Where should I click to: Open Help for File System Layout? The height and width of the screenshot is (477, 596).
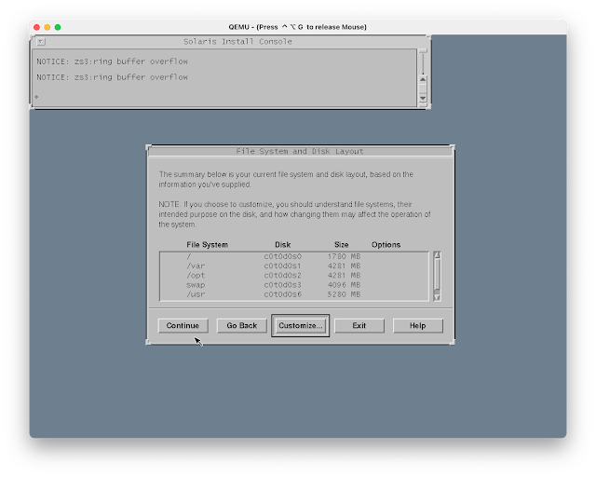point(418,325)
